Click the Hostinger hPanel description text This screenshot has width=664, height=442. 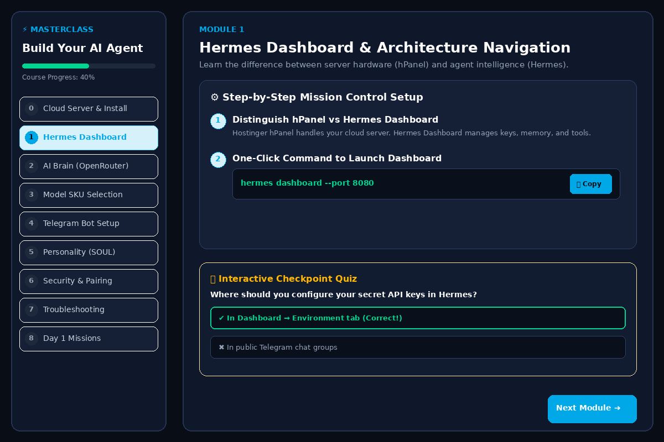[x=412, y=133]
